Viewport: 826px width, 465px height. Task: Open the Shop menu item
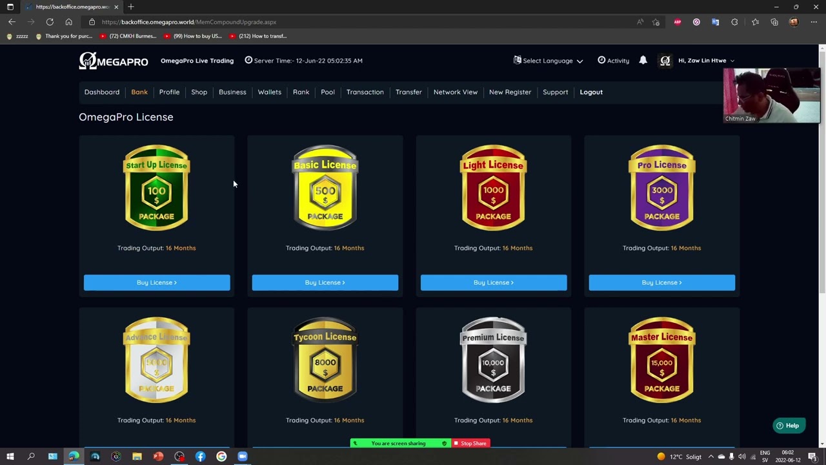tap(199, 92)
